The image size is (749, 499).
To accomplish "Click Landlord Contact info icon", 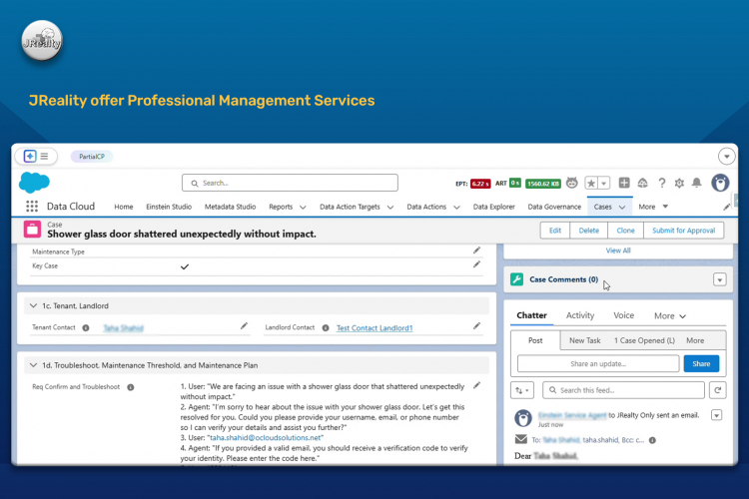I will pyautogui.click(x=326, y=328).
